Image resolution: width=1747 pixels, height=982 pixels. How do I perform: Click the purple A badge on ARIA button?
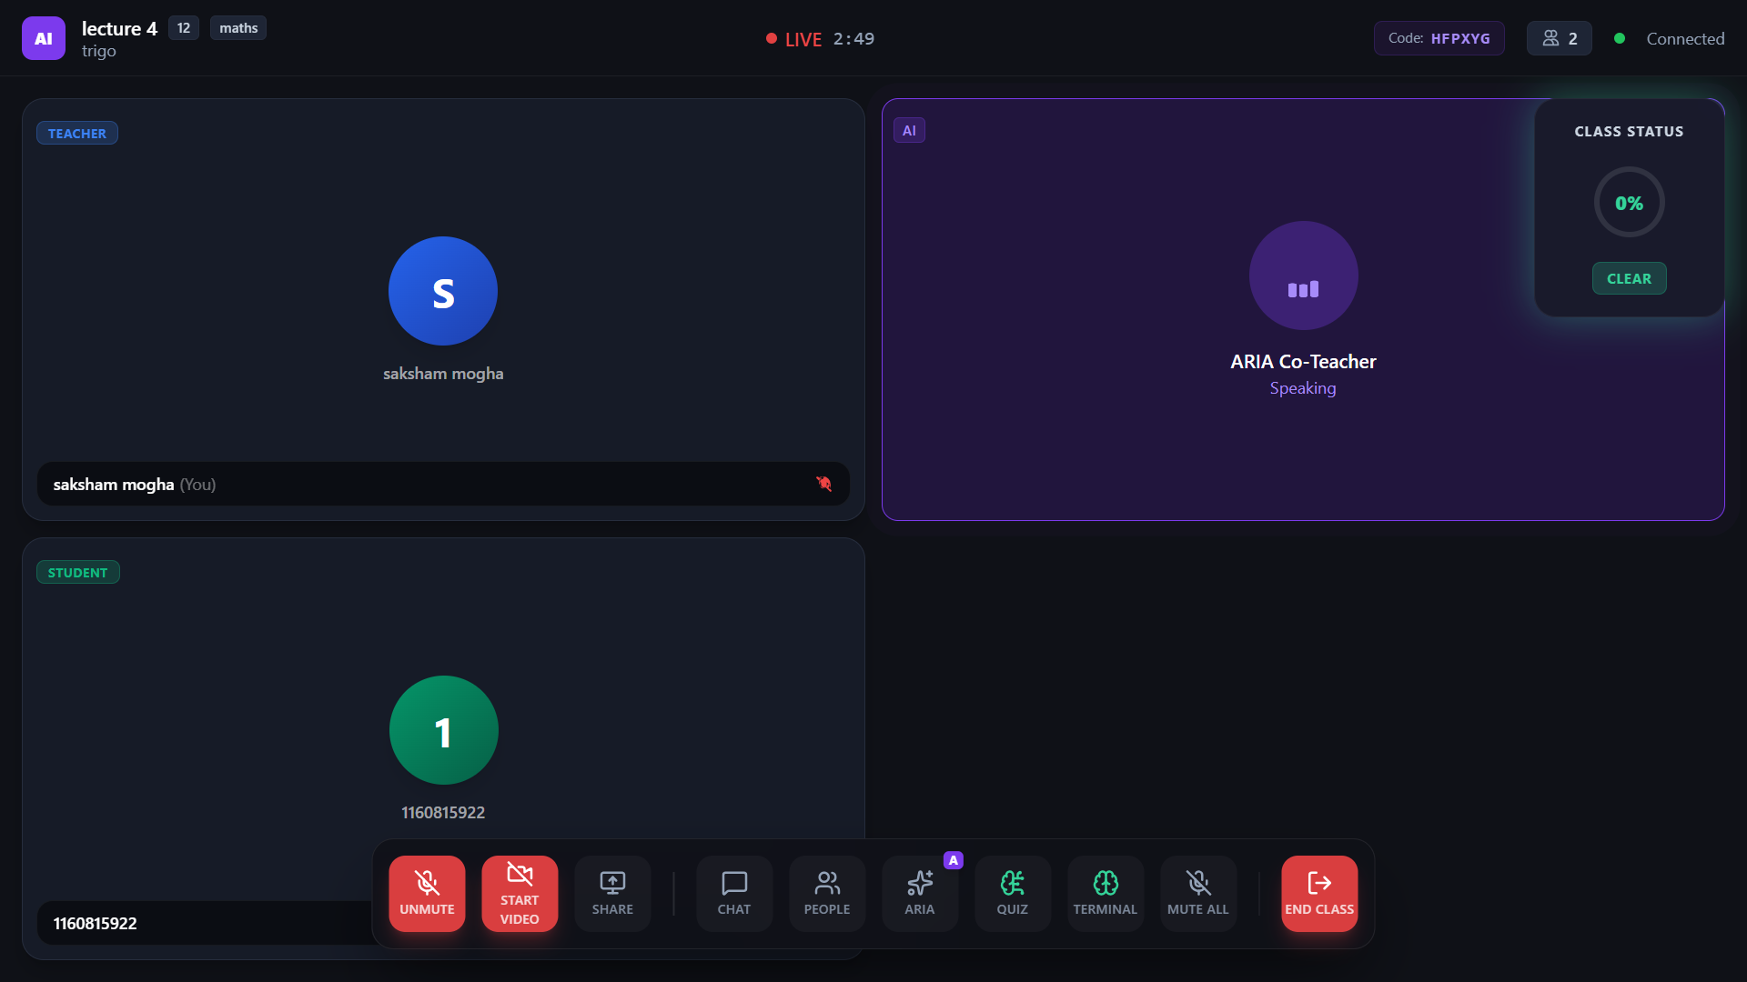pyautogui.click(x=953, y=860)
